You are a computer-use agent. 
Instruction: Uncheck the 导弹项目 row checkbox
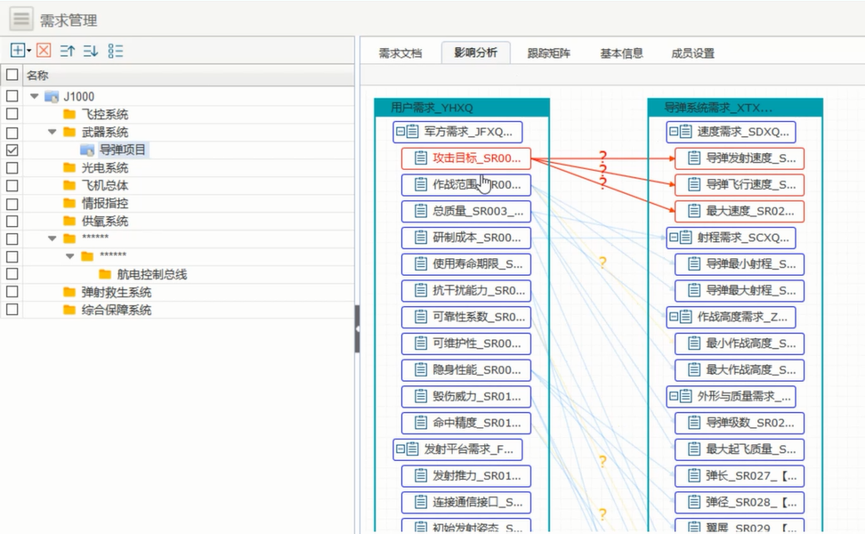click(x=12, y=150)
